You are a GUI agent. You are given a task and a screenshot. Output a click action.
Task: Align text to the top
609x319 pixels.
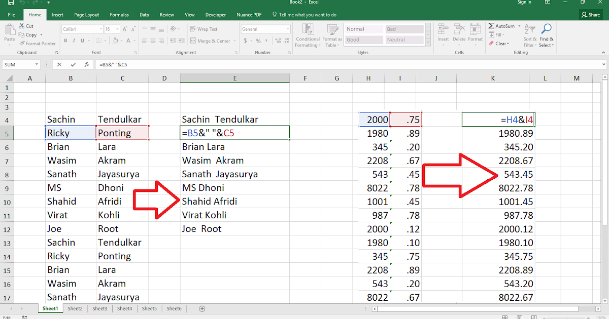pyautogui.click(x=145, y=28)
